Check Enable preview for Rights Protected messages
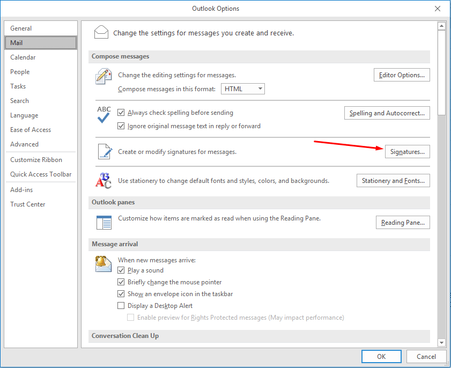The image size is (451, 368). click(x=131, y=318)
